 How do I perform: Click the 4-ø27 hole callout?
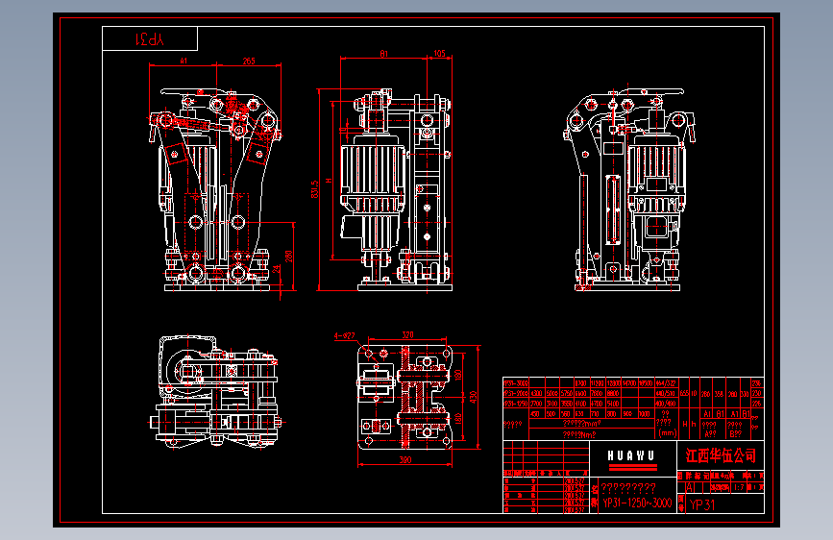(x=344, y=336)
